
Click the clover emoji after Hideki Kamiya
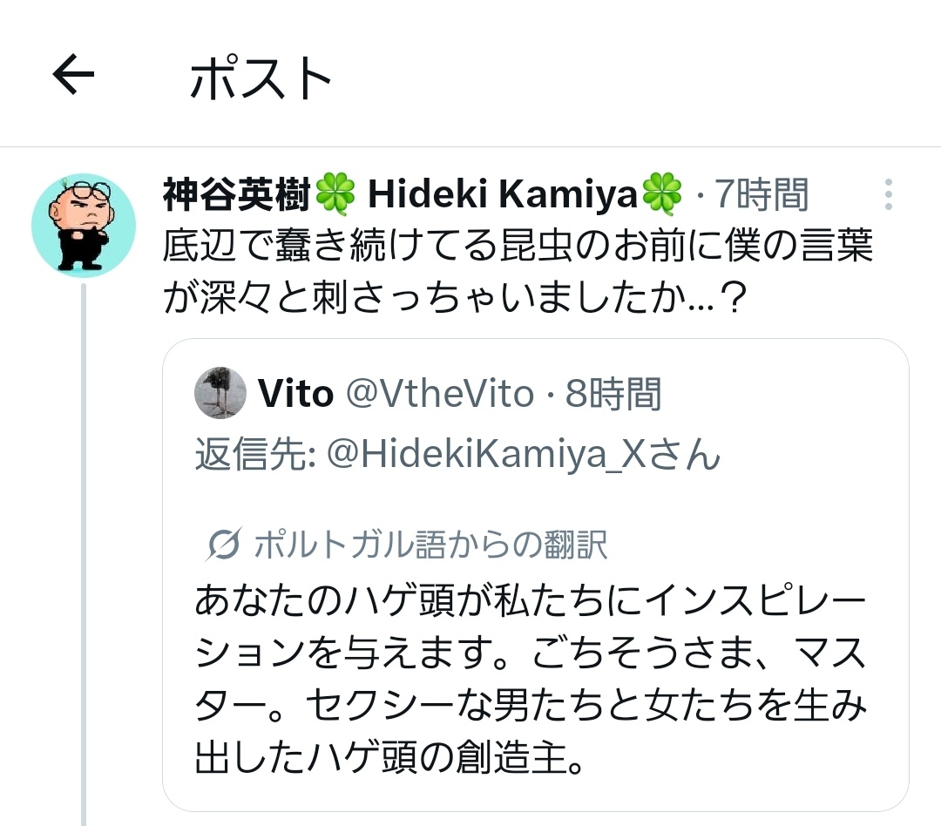[662, 194]
